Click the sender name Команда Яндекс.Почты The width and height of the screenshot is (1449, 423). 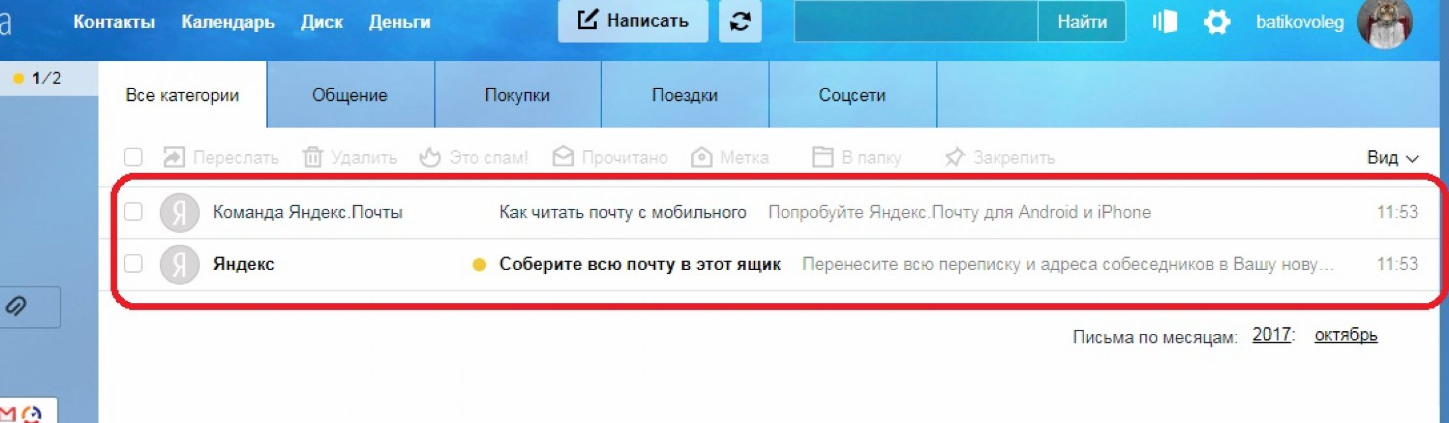coord(308,212)
